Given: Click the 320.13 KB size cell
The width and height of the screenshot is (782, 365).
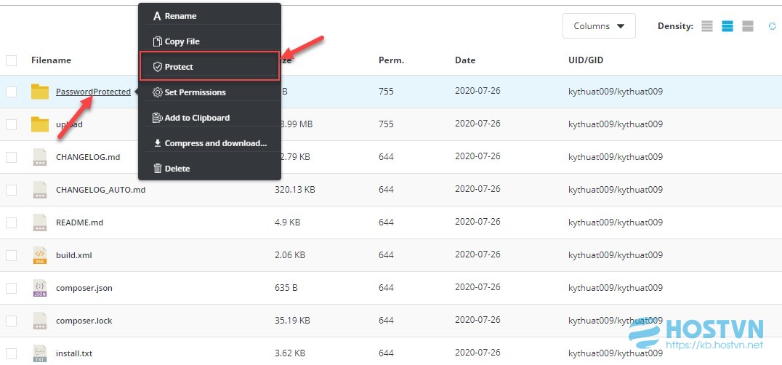Looking at the screenshot, I should pos(295,190).
